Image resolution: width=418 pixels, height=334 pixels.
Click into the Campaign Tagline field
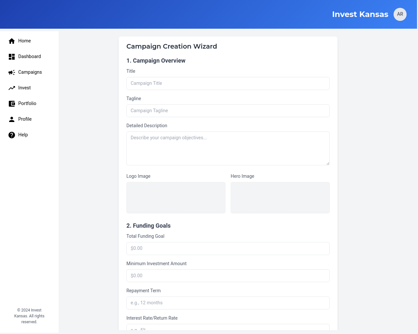coord(228,111)
